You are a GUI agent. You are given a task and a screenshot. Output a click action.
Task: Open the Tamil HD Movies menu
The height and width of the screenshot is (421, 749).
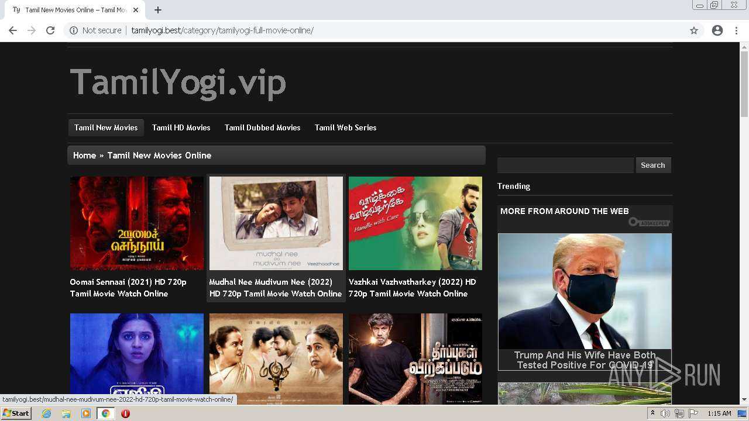tap(181, 127)
